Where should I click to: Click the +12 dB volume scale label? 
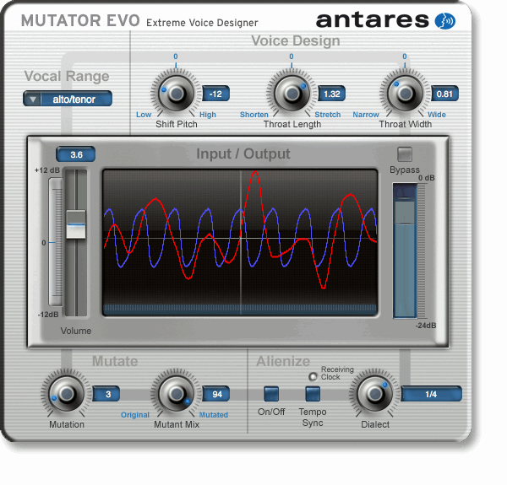(47, 170)
